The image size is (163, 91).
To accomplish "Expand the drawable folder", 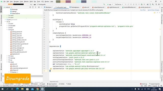I will [x=7, y=26].
